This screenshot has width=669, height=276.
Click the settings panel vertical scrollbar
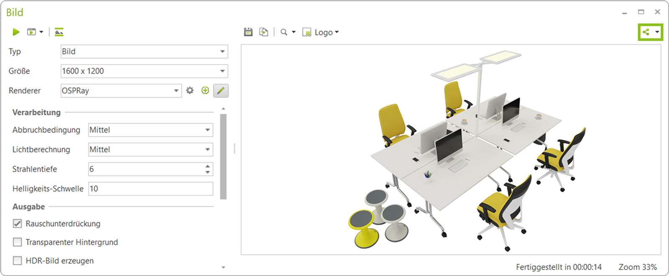pos(223,156)
